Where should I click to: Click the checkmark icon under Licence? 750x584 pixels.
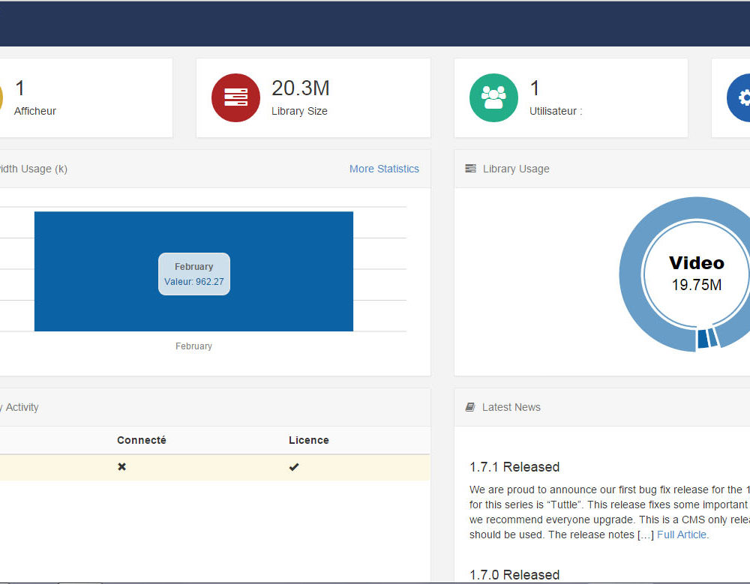[x=294, y=467]
